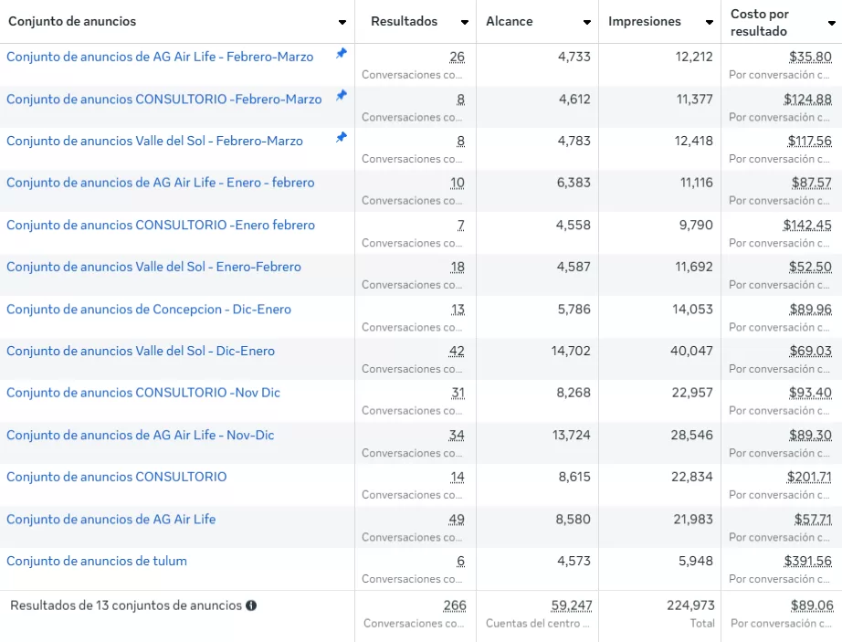Viewport: 842px width, 642px height.
Task: Open Conjunto de anuncios de tulum
Action: click(x=97, y=561)
